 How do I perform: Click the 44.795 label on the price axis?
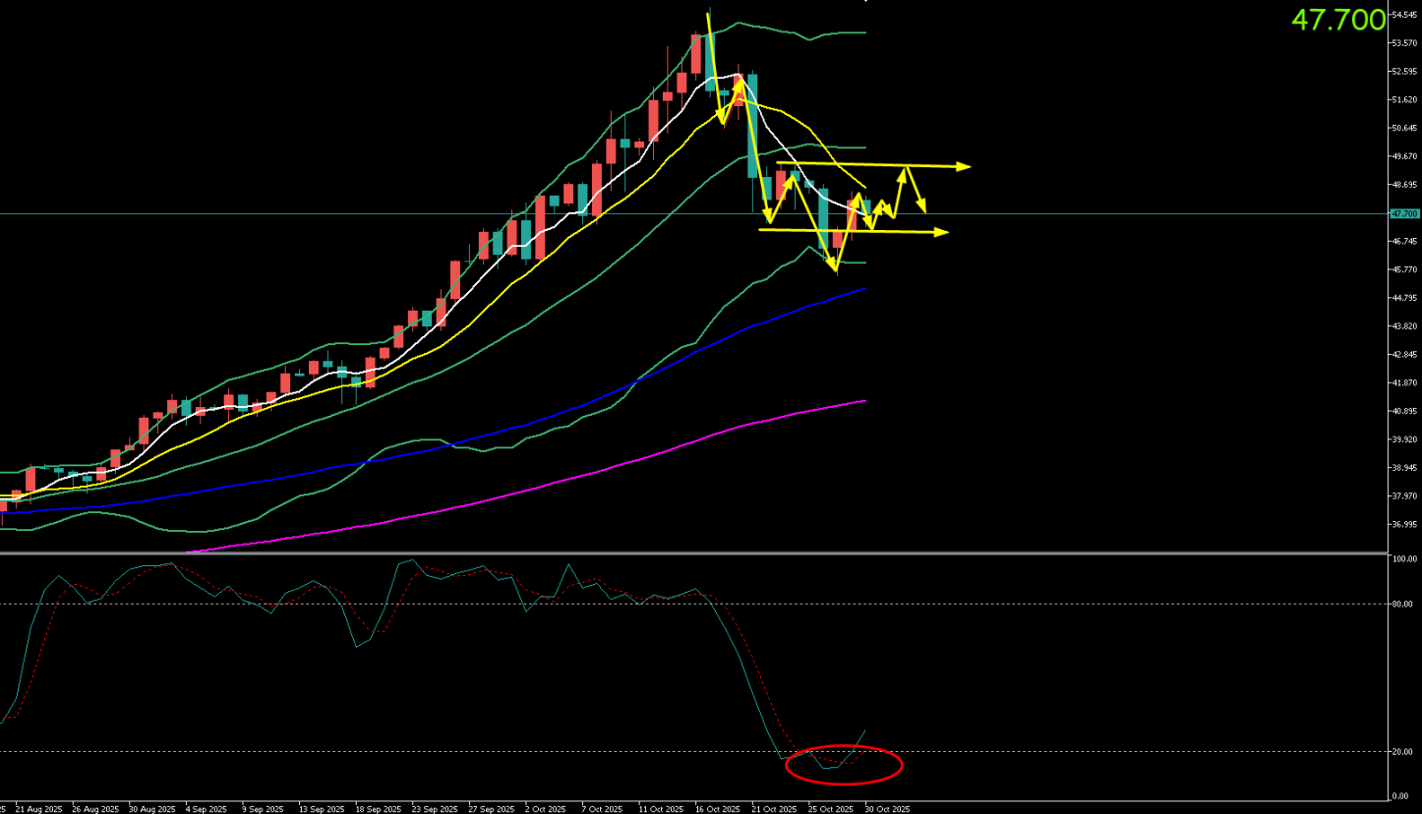[1403, 298]
